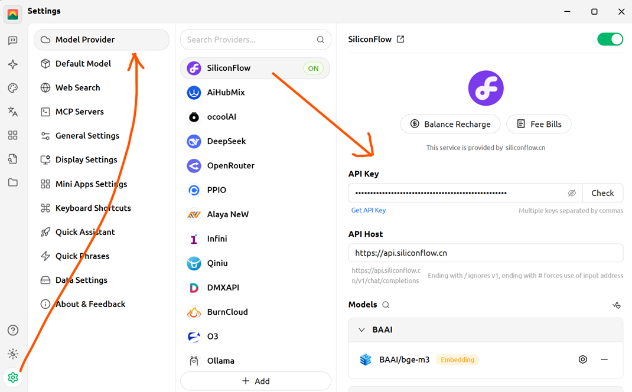Select the BurnCloud provider
The width and height of the screenshot is (632, 392).
pos(255,312)
